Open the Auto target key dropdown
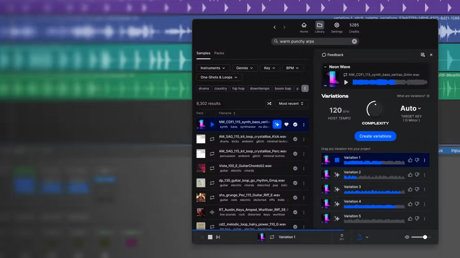460x258 pixels. 411,108
